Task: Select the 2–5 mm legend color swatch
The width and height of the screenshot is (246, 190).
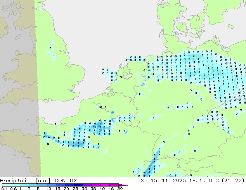Action: [x=33, y=185]
